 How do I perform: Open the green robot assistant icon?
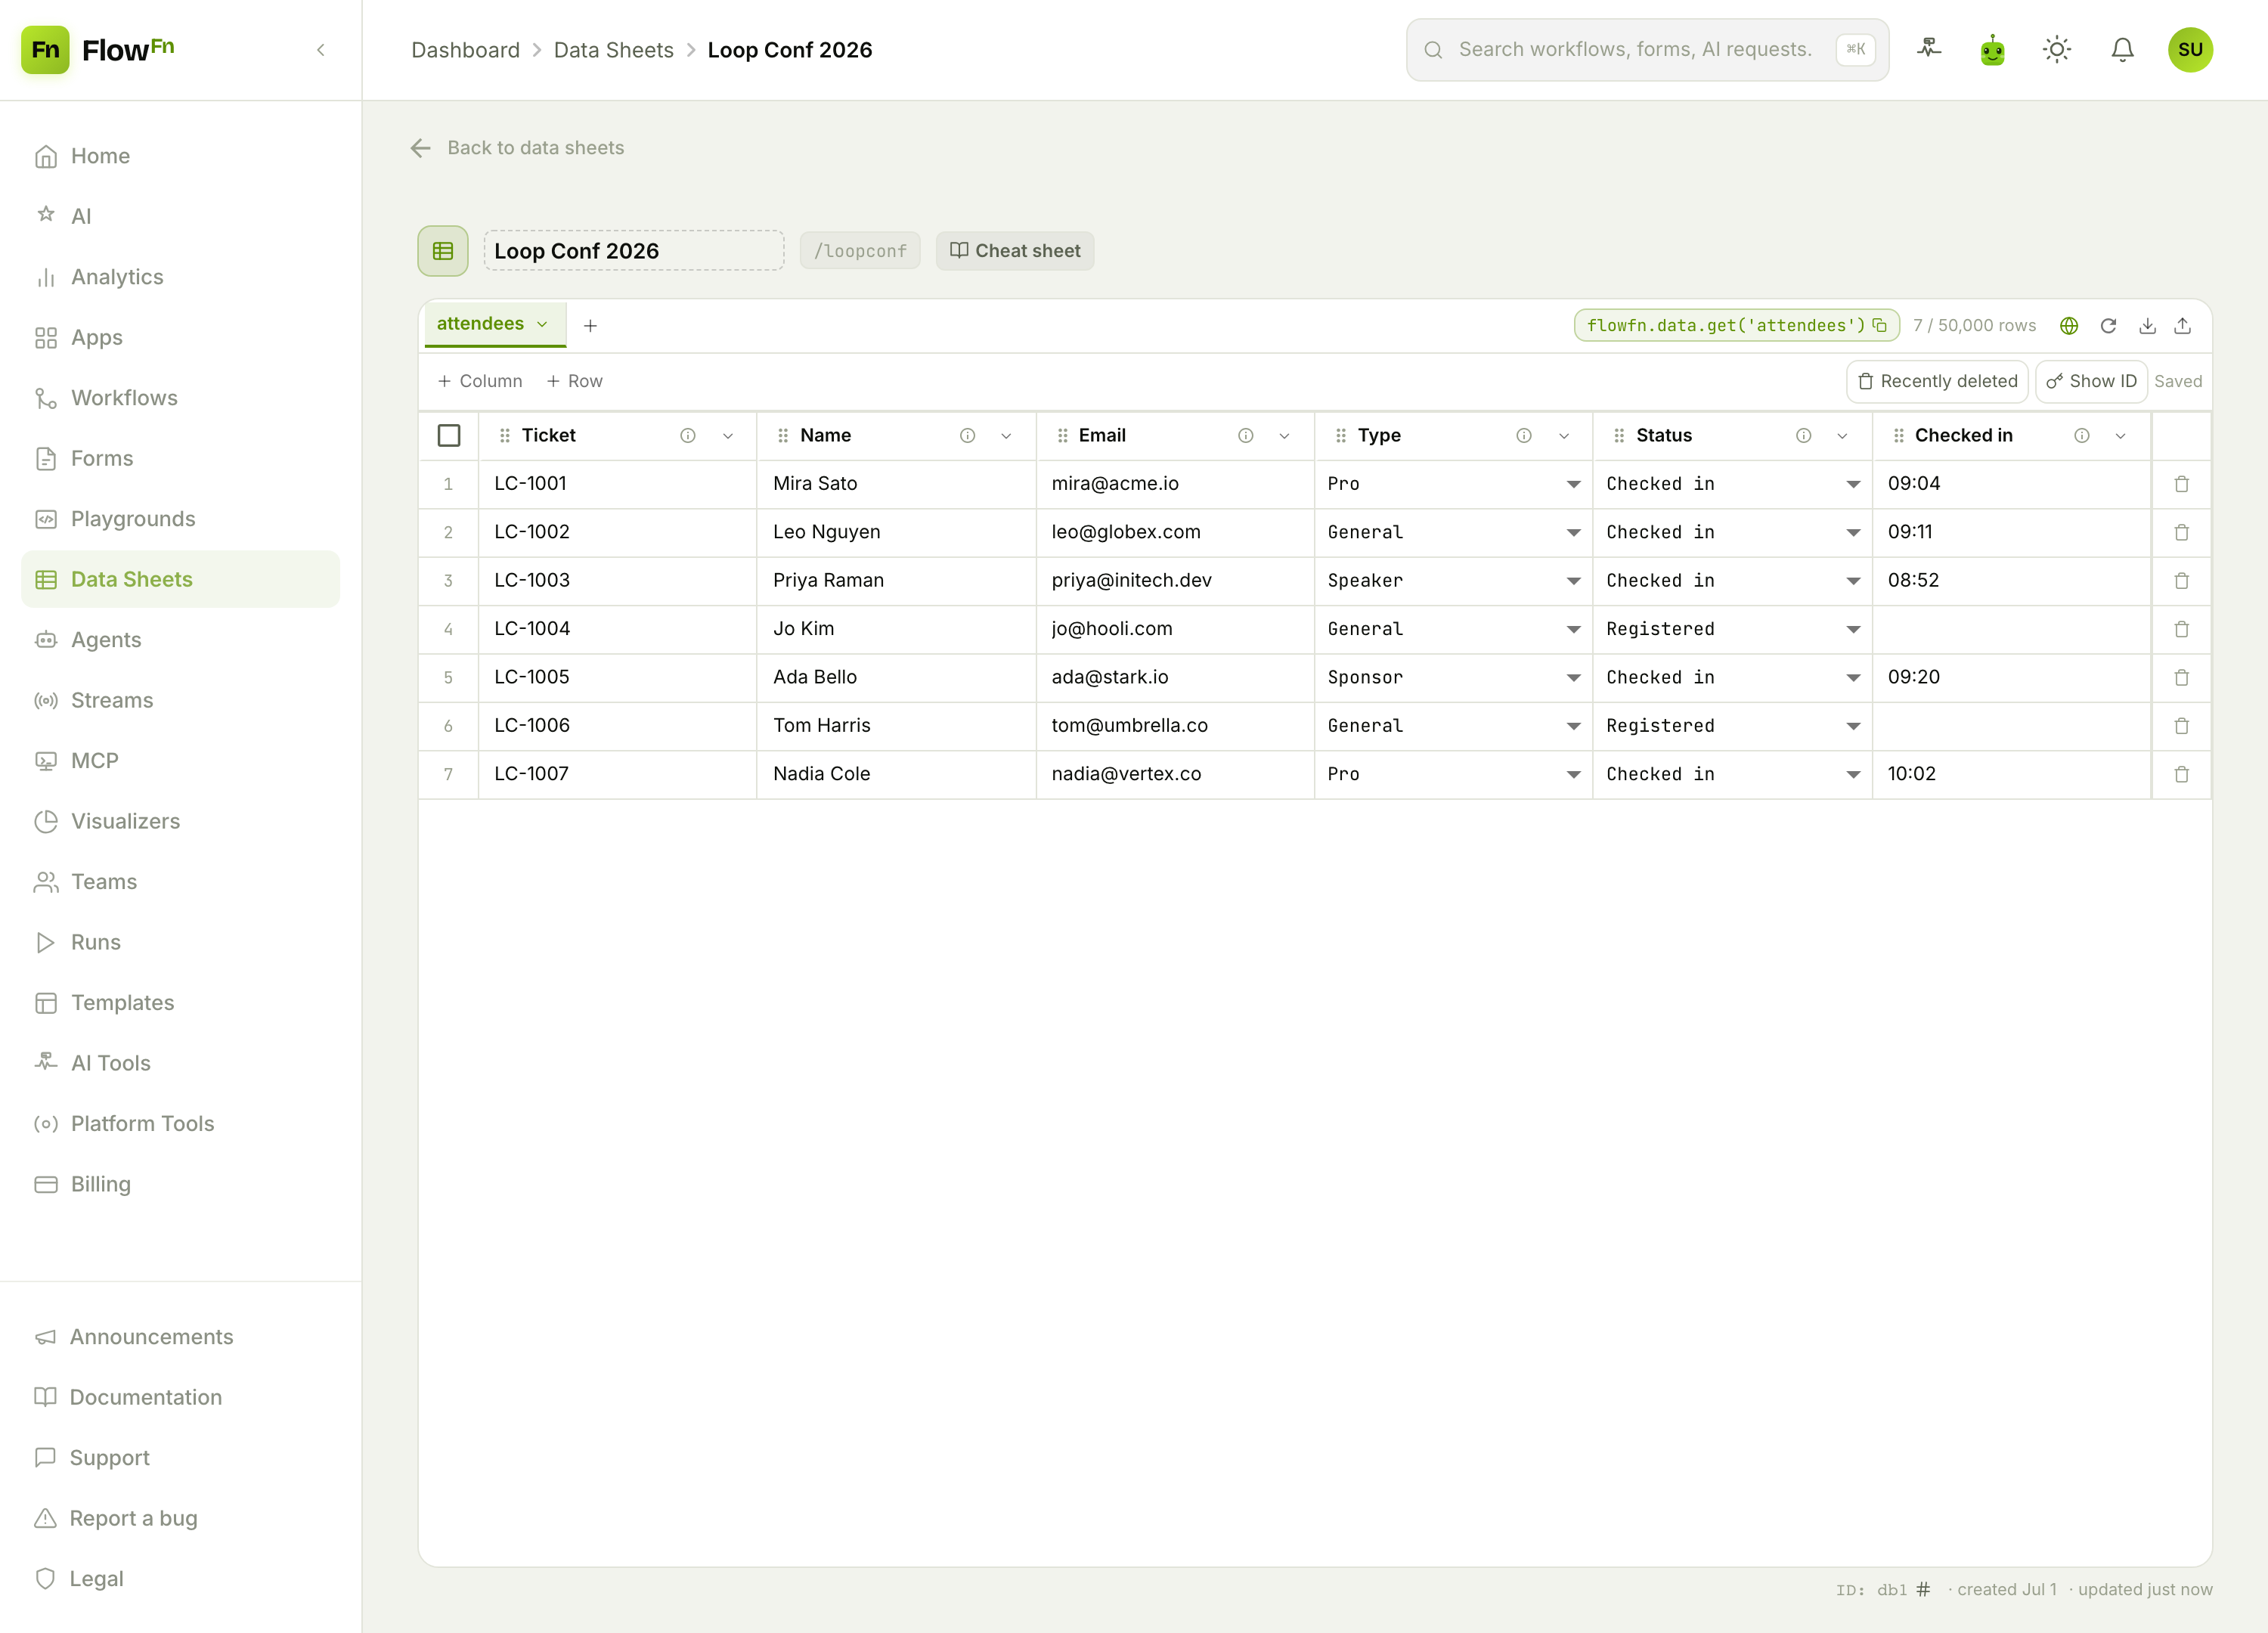pos(1993,49)
